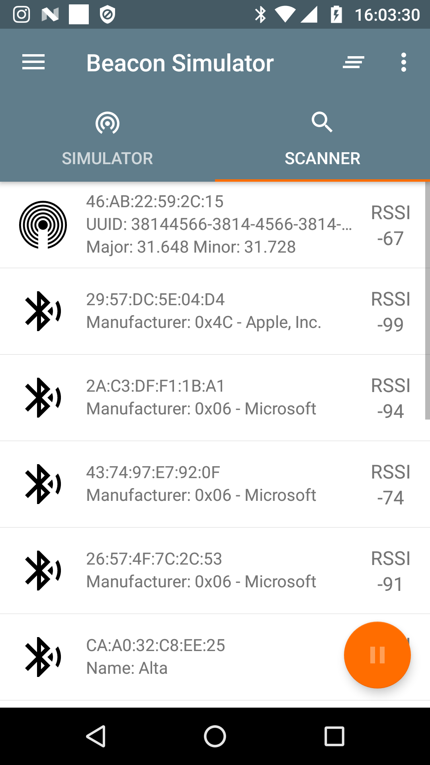Open the three-dot overflow menu
This screenshot has width=430, height=765.
pyautogui.click(x=404, y=63)
